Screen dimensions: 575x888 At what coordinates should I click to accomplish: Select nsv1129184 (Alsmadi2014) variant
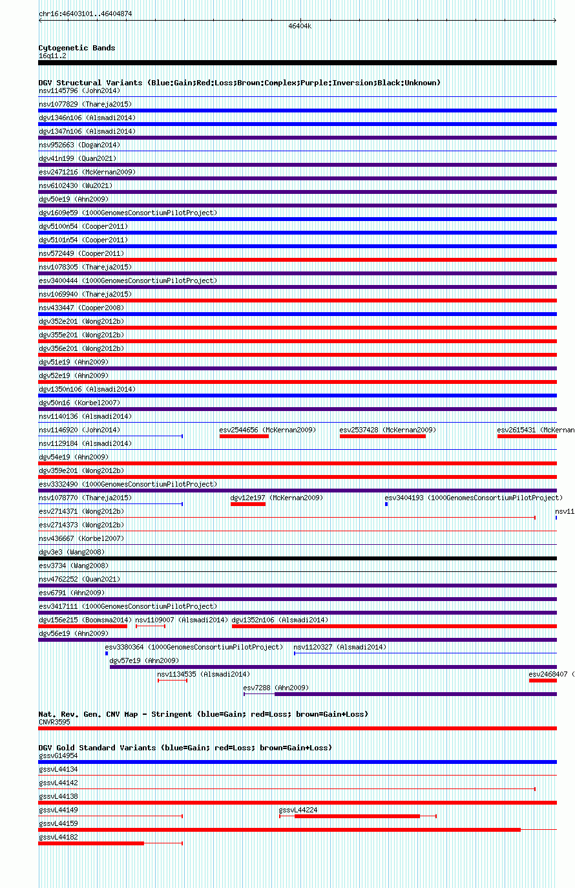pyautogui.click(x=85, y=443)
